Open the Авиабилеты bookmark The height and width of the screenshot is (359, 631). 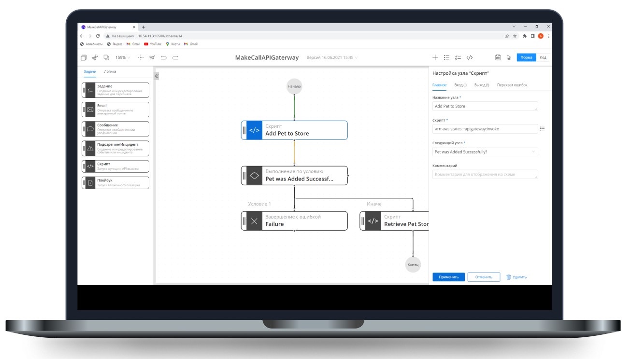click(92, 44)
